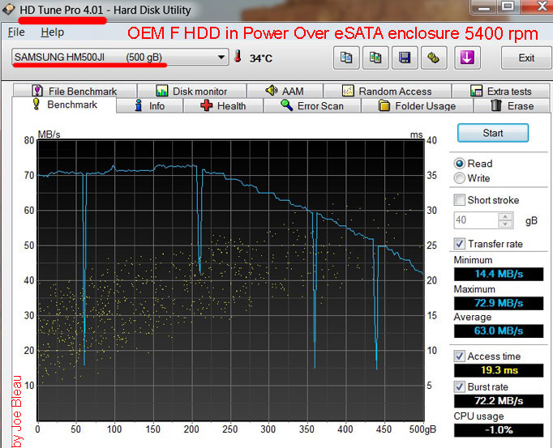Screen dimensions: 553x448
Task: Open the Erase tab
Action: 512,106
